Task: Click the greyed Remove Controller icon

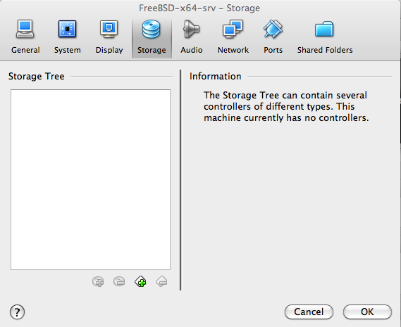Action: coord(161,282)
